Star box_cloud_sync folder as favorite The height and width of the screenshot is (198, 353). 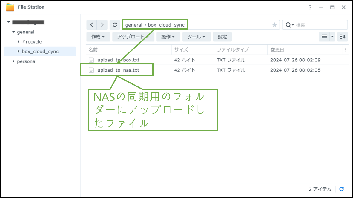click(274, 24)
